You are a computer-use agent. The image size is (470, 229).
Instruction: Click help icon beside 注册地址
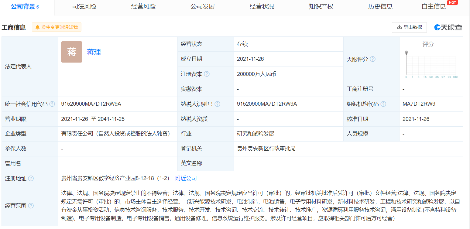click(x=31, y=179)
